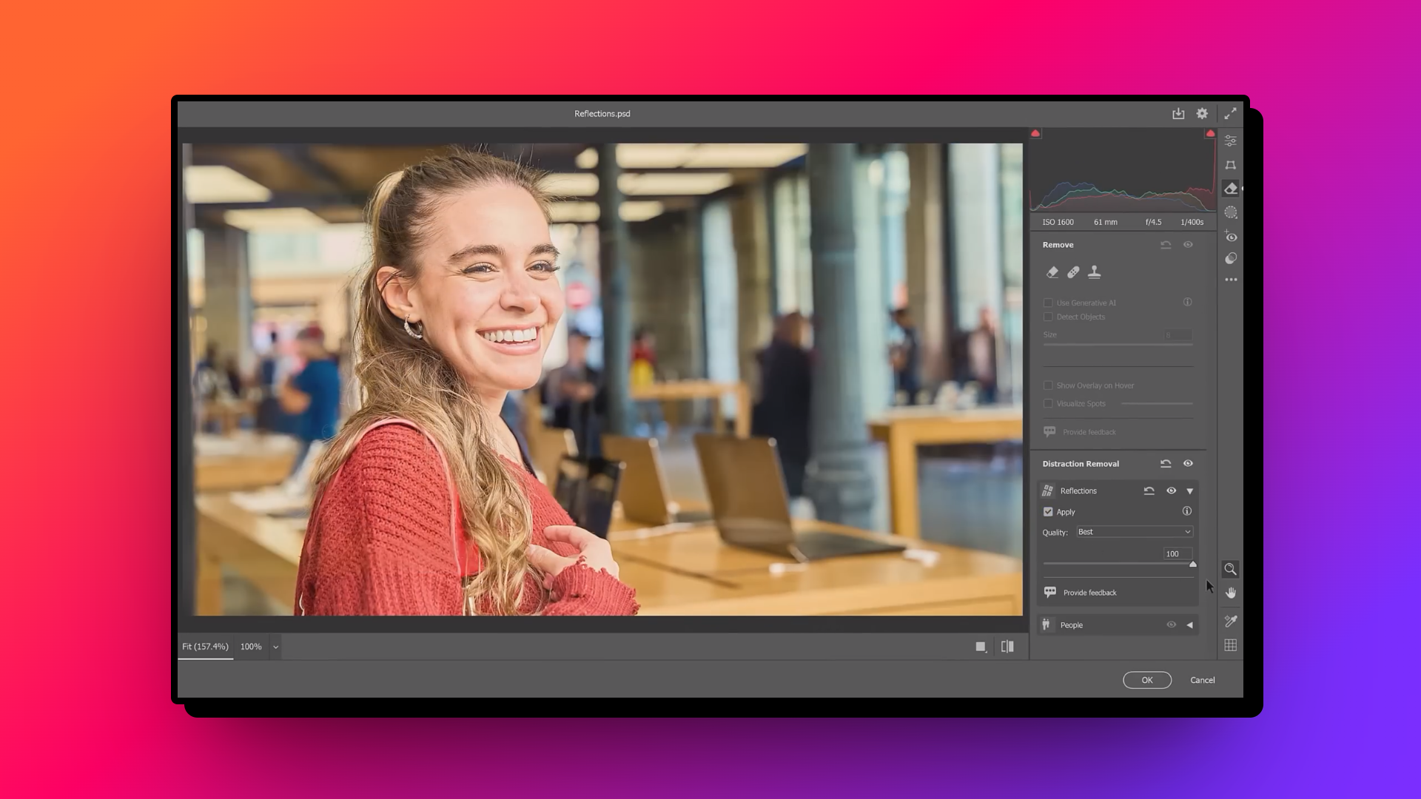1421x799 pixels.
Task: Select the Eraser remove tool
Action: tap(1052, 272)
